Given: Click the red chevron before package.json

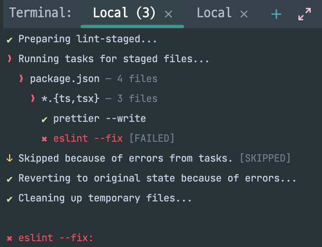Looking at the screenshot, I should (x=21, y=78).
